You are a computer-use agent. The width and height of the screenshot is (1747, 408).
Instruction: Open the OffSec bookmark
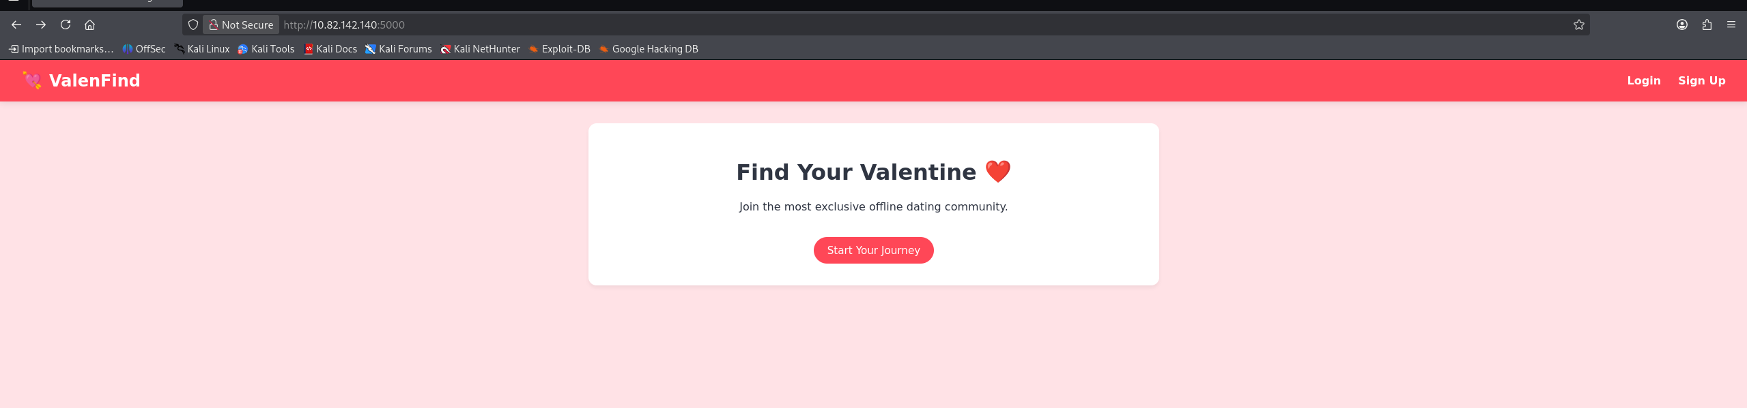[x=144, y=49]
